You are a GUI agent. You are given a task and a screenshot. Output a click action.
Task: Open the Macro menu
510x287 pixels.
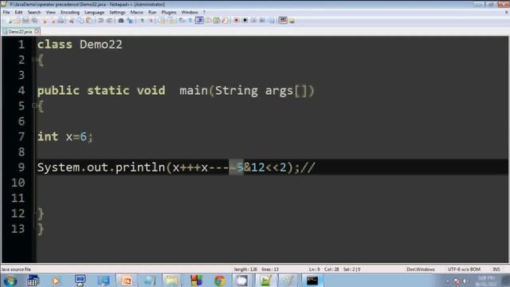136,12
